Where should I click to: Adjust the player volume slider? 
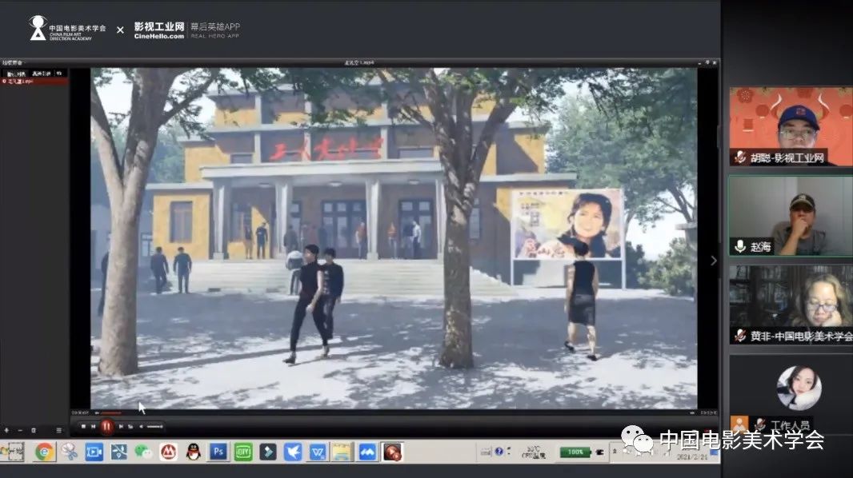click(153, 427)
